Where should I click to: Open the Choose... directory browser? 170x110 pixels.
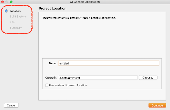[x=148, y=78]
